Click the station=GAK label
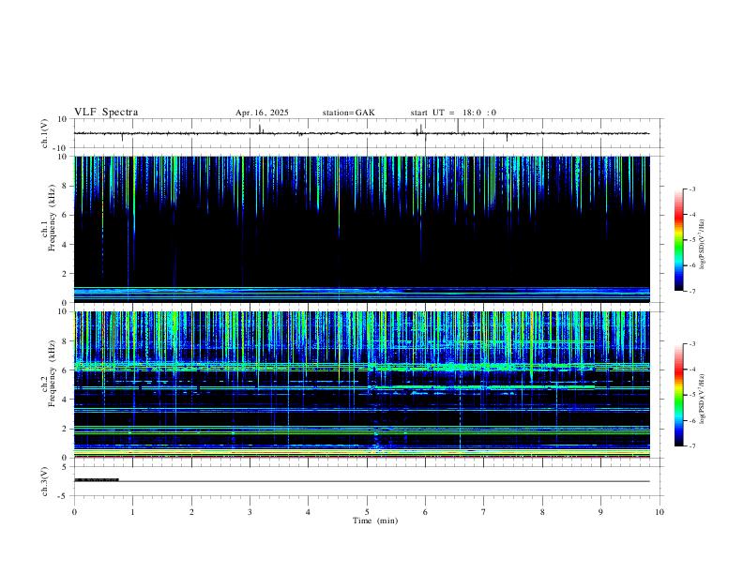The image size is (743, 574). (348, 113)
